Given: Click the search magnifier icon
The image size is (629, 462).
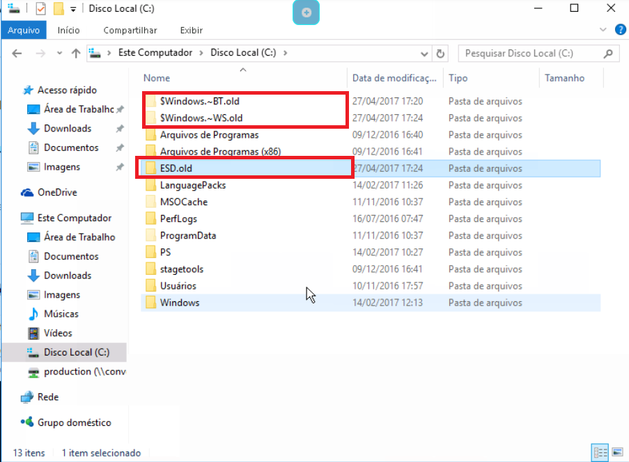Looking at the screenshot, I should [608, 54].
